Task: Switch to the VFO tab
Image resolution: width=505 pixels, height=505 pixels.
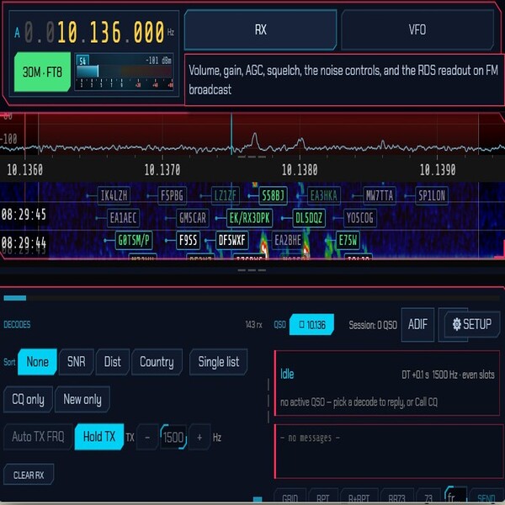Action: [417, 29]
